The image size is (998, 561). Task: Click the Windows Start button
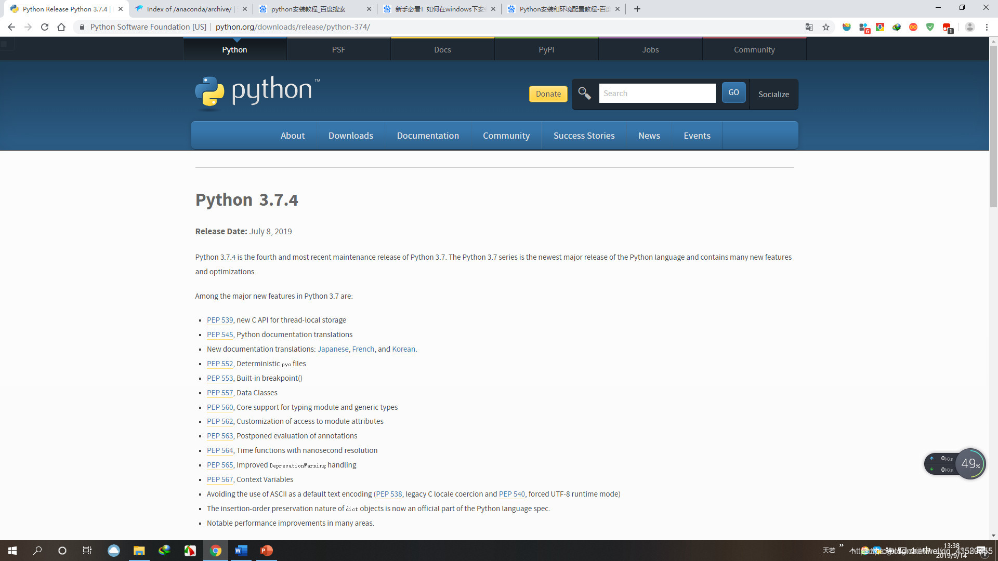(12, 551)
